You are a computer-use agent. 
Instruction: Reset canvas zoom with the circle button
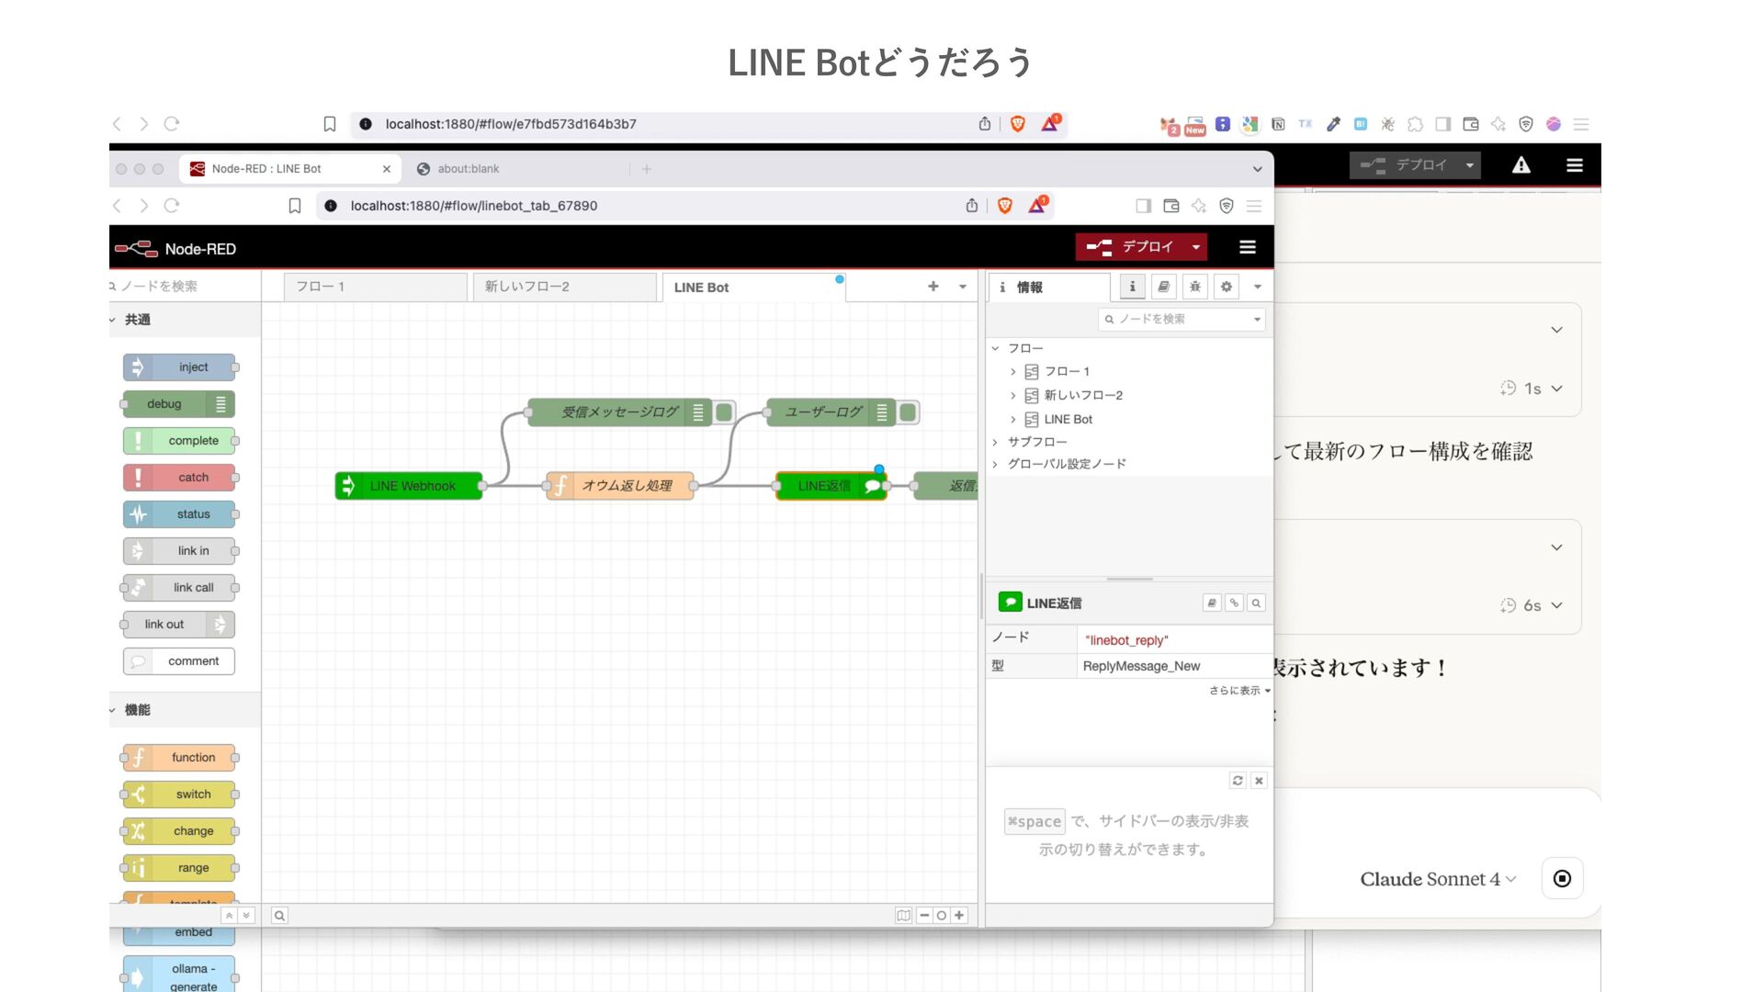point(941,915)
